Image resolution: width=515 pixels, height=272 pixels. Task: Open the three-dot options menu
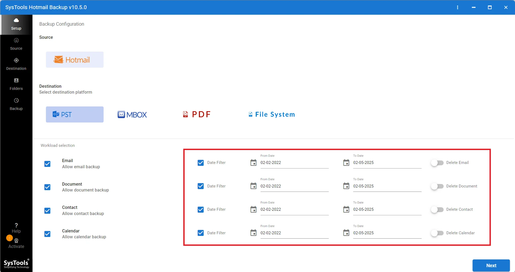pos(458,7)
